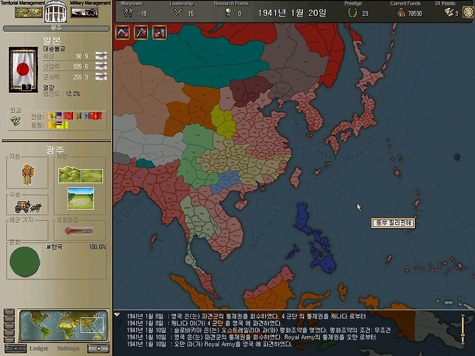Open the Military Management tank icon
This screenshot has width=475, height=356.
point(84,13)
